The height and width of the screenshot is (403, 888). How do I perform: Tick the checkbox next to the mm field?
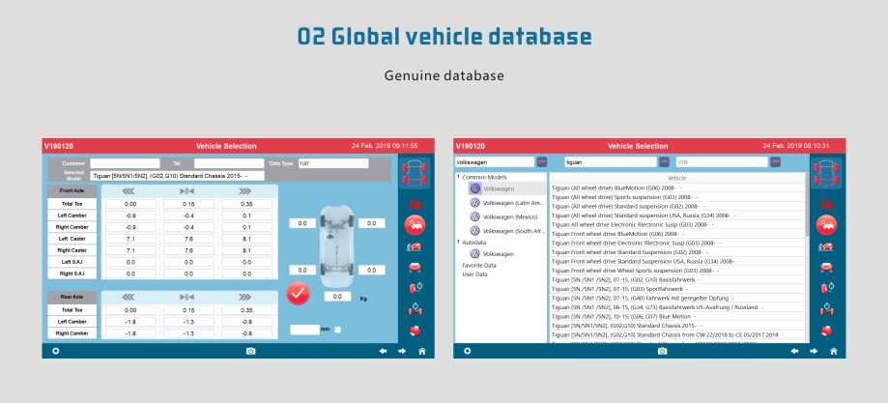tap(337, 330)
